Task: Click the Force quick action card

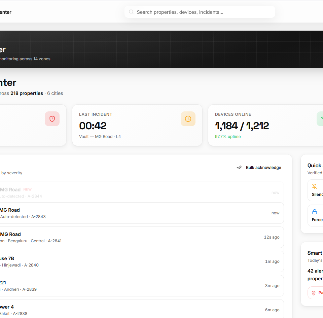Action: [x=315, y=215]
